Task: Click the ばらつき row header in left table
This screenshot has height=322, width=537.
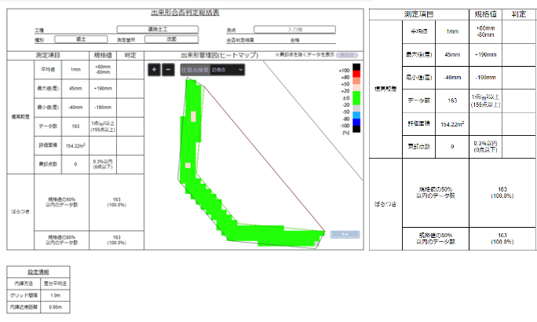Action: [20, 212]
